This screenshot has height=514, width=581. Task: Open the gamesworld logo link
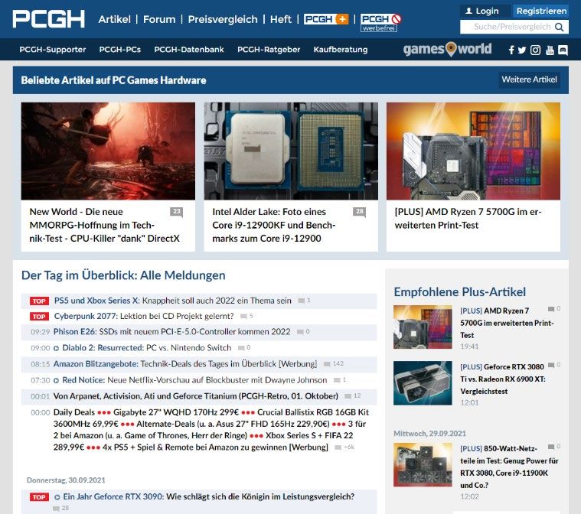coord(447,49)
